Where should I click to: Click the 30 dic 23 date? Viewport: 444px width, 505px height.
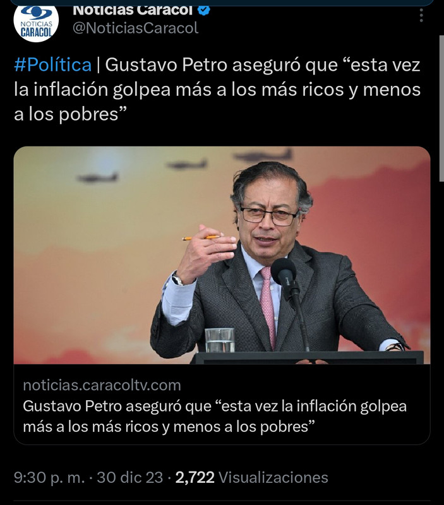(130, 477)
